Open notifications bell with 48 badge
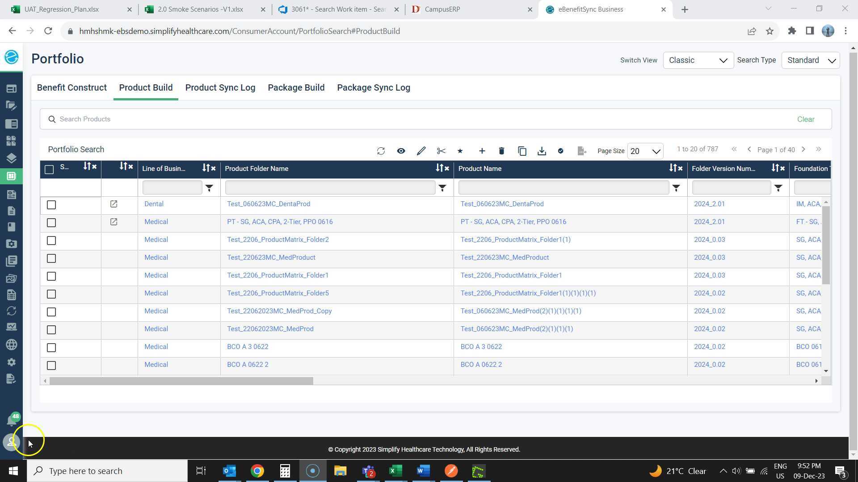This screenshot has height=482, width=858. click(x=12, y=420)
